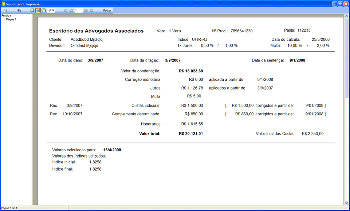Jump to the last page using the toolbar arrow

(x=91, y=11)
